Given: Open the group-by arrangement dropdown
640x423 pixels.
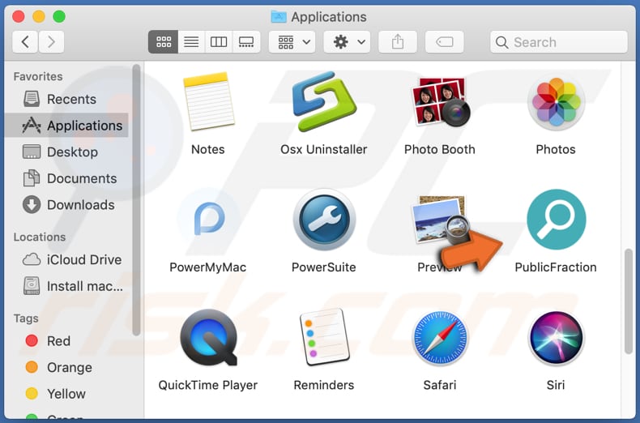Looking at the screenshot, I should tap(292, 41).
